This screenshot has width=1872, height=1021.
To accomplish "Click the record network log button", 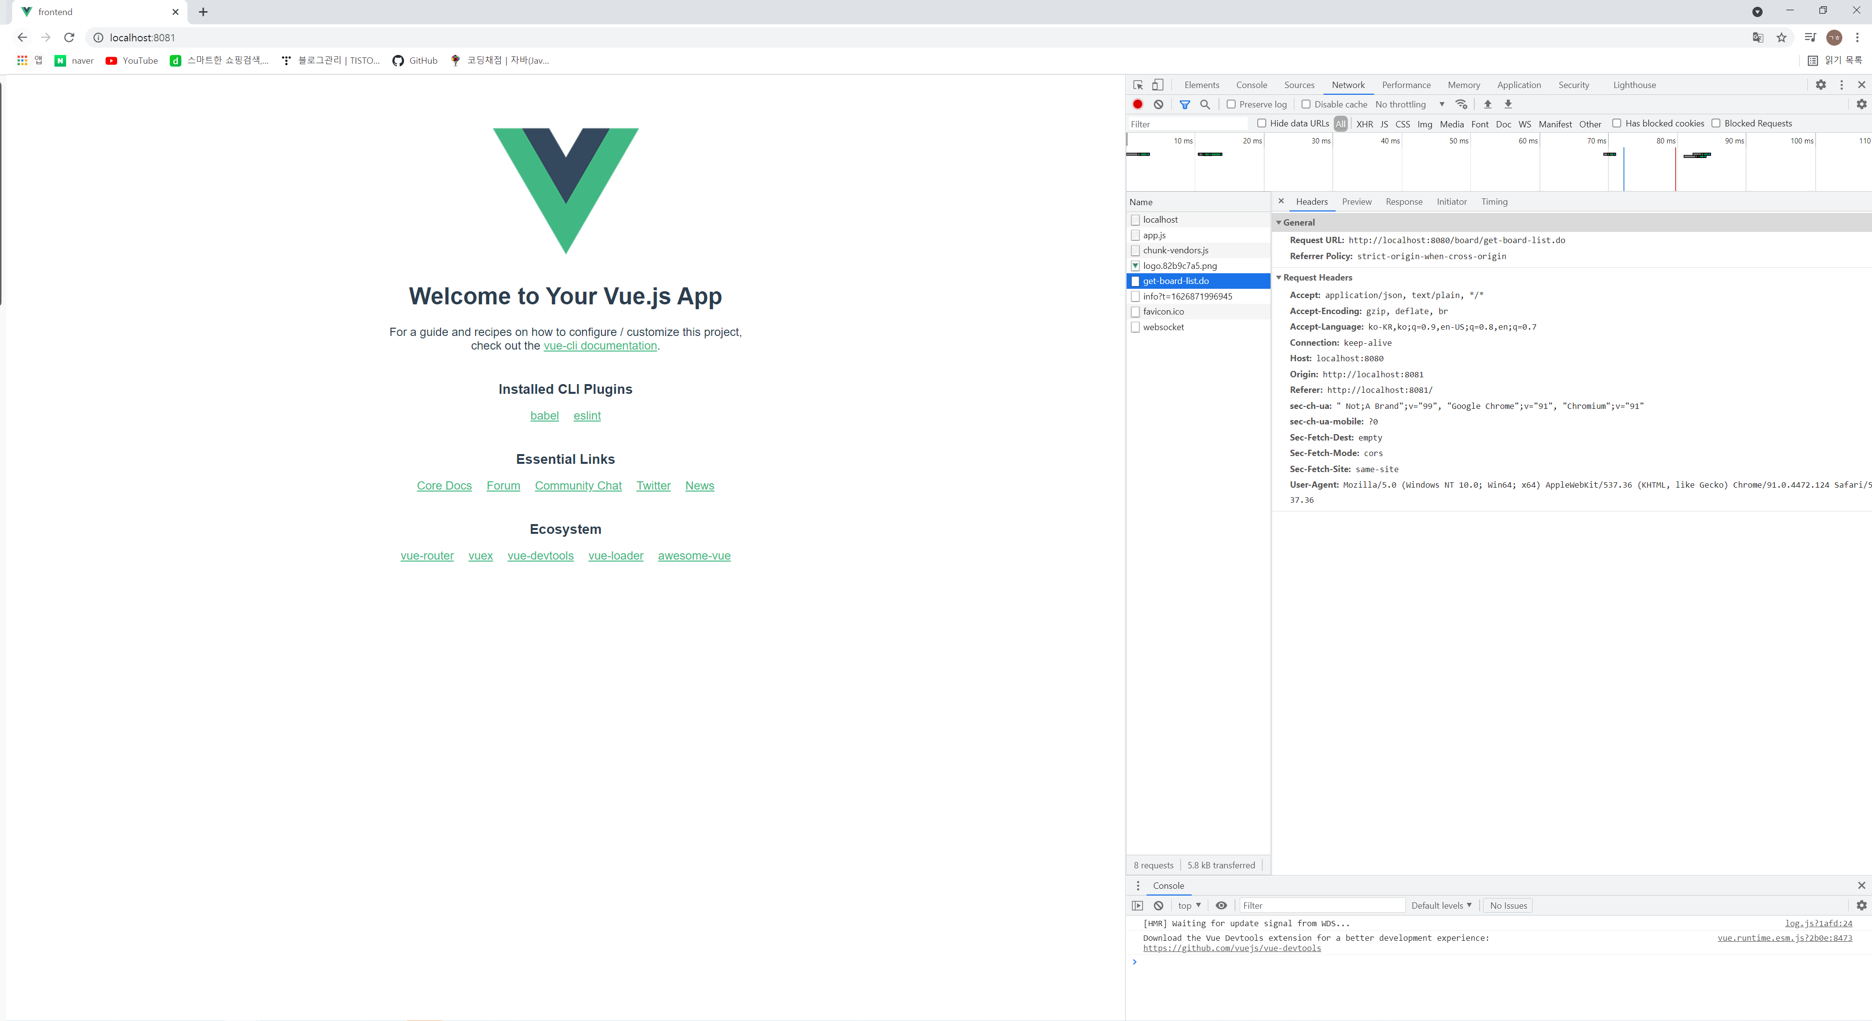I will (x=1138, y=105).
